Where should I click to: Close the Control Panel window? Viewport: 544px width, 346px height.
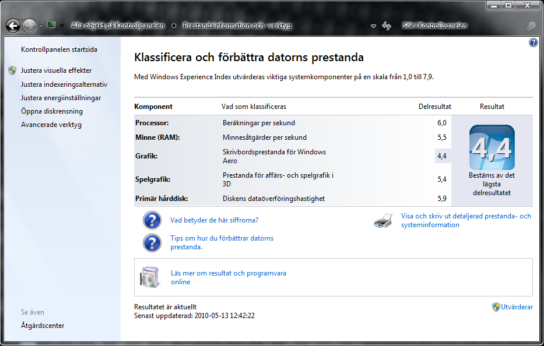(527, 5)
